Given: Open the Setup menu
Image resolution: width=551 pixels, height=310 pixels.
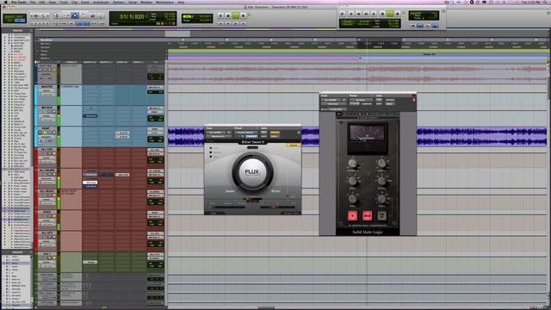Looking at the screenshot, I should [133, 2].
